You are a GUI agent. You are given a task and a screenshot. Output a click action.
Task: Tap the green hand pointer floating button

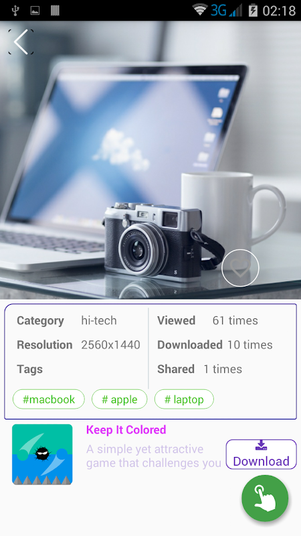pyautogui.click(x=265, y=498)
